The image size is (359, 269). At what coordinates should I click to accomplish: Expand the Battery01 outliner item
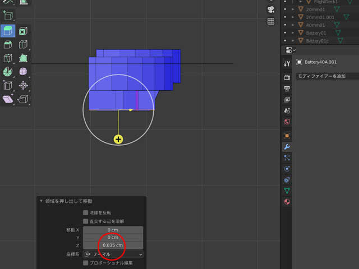coord(293,33)
